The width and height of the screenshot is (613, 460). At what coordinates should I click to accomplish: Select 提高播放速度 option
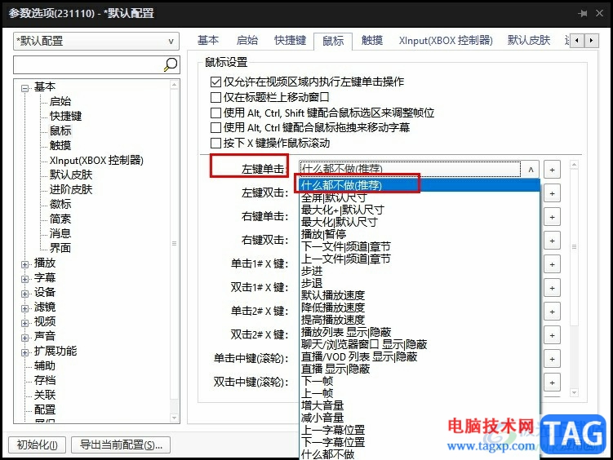pyautogui.click(x=420, y=320)
